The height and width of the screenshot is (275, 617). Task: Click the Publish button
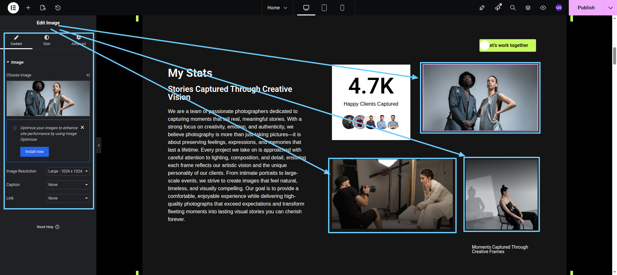(x=586, y=8)
